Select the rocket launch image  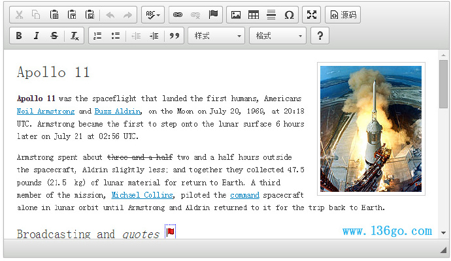click(371, 129)
